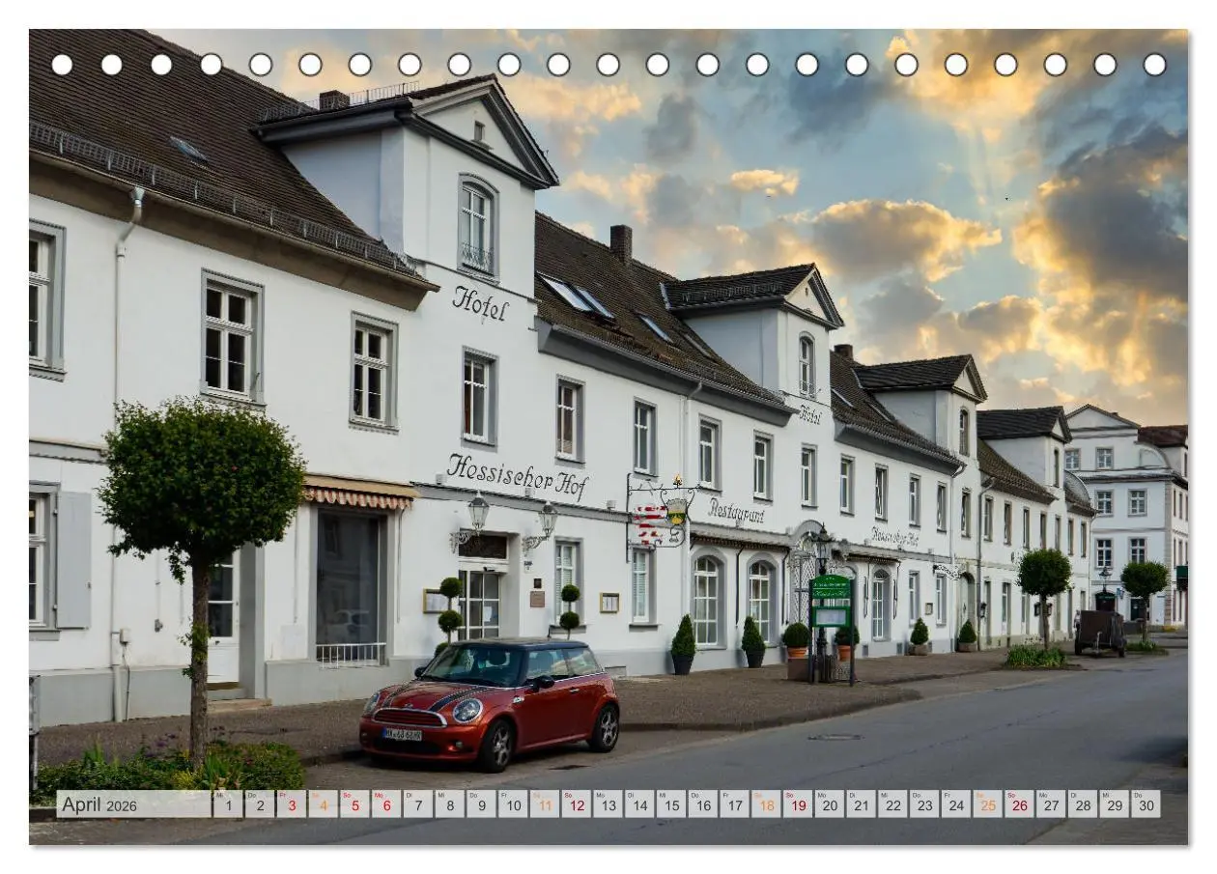This screenshot has height=874, width=1217.
Task: Click the highlighted day 26 cell
Action: (x=1019, y=804)
